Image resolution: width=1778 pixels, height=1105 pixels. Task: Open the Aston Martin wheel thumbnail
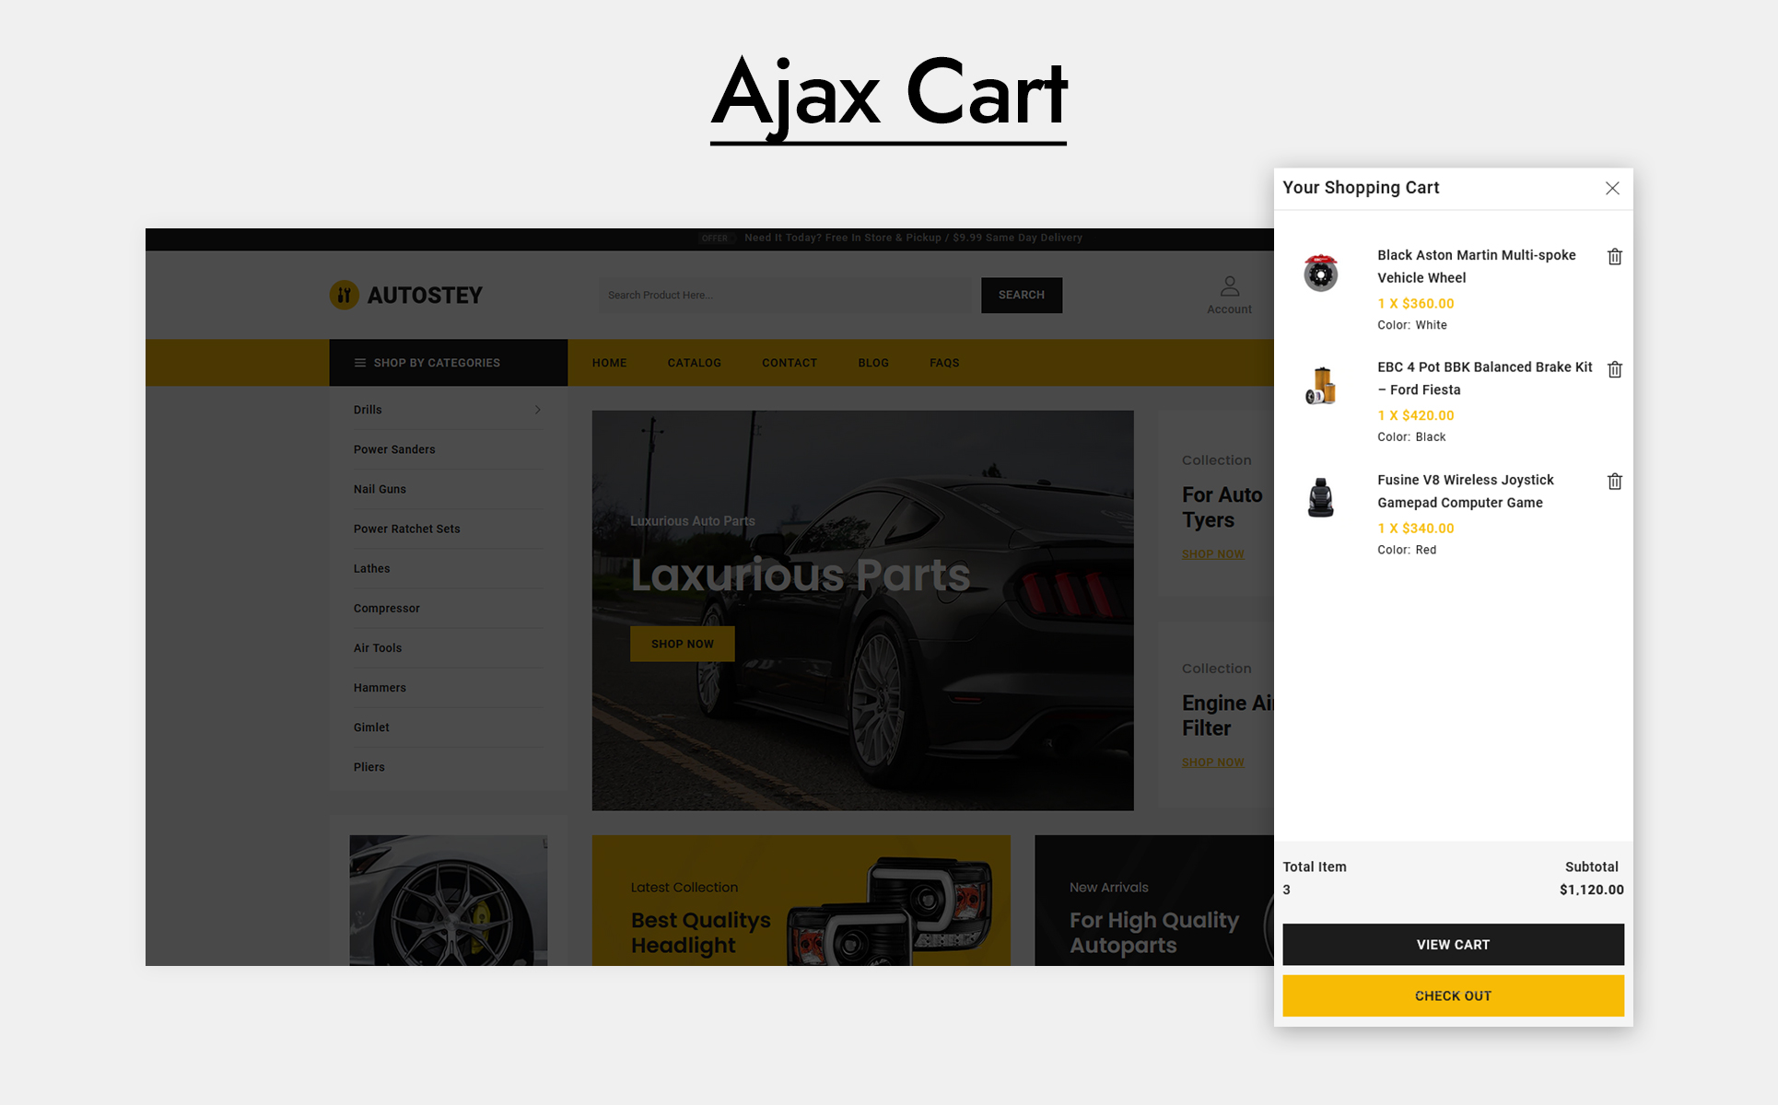click(x=1321, y=273)
